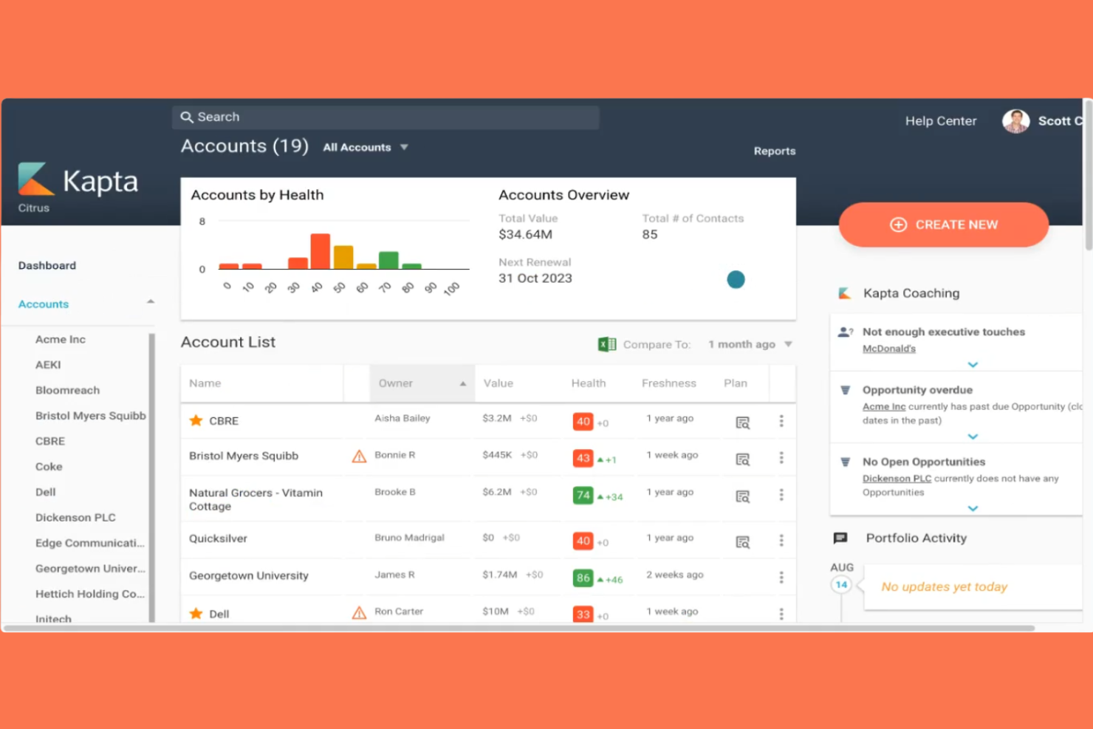
Task: Open the Reports menu
Action: pos(774,151)
